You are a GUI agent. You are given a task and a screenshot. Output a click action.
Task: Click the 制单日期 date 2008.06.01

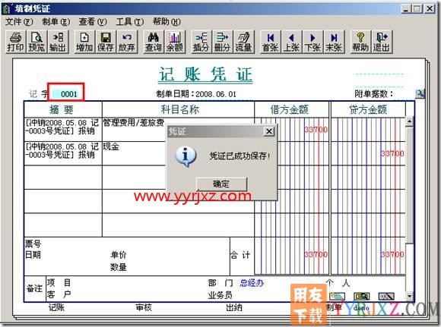(216, 94)
